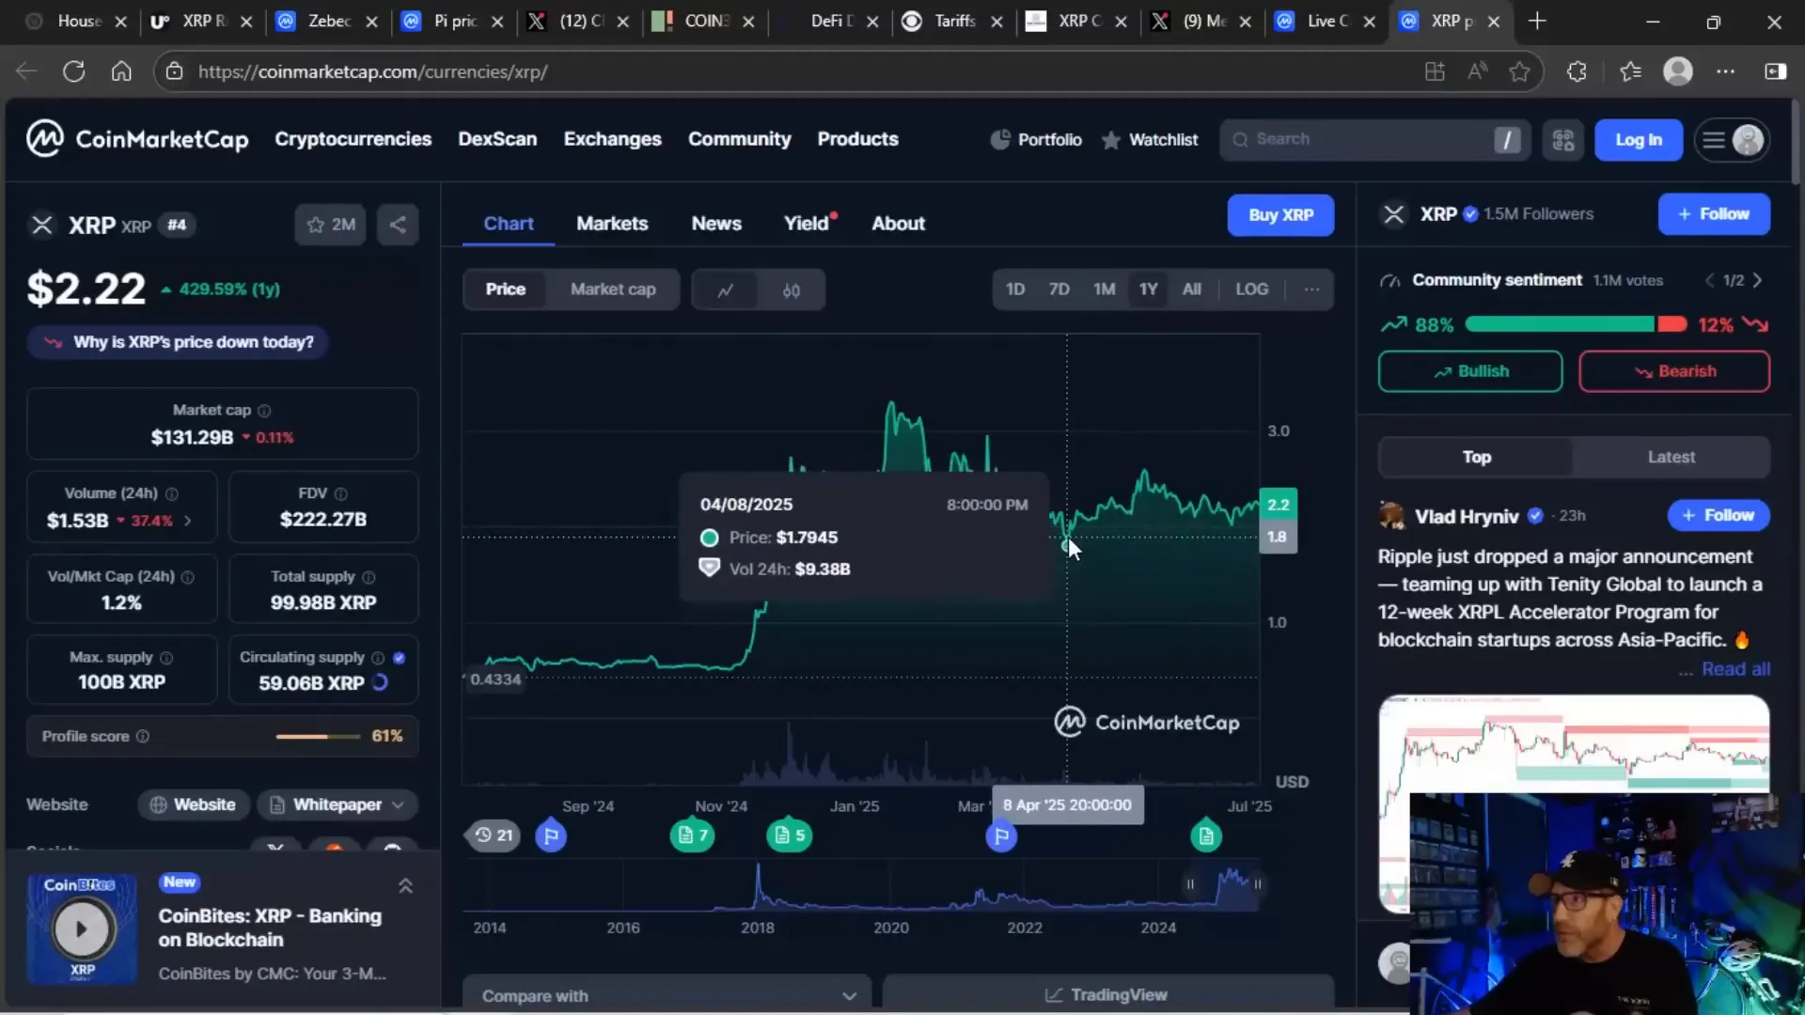The height and width of the screenshot is (1015, 1805).
Task: Open the Markets tab
Action: (612, 224)
